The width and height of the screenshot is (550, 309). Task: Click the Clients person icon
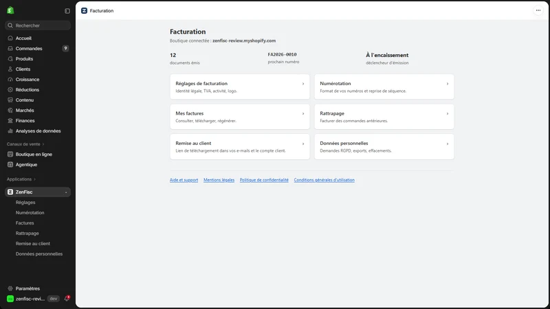(10, 69)
